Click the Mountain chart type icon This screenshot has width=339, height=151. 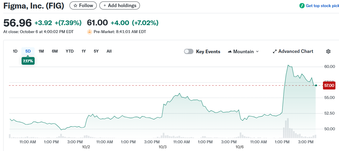tap(230, 51)
